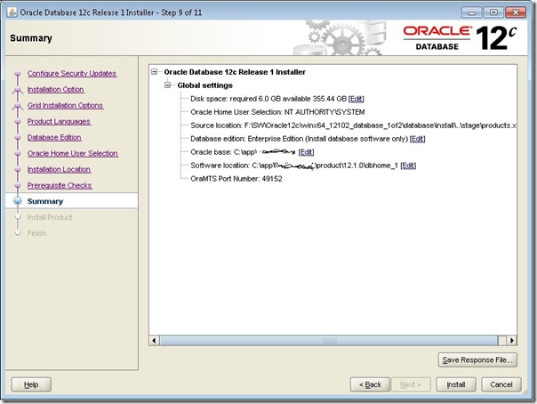Click the horizontal scrollbar left arrow
The width and height of the screenshot is (537, 404).
pyautogui.click(x=154, y=340)
